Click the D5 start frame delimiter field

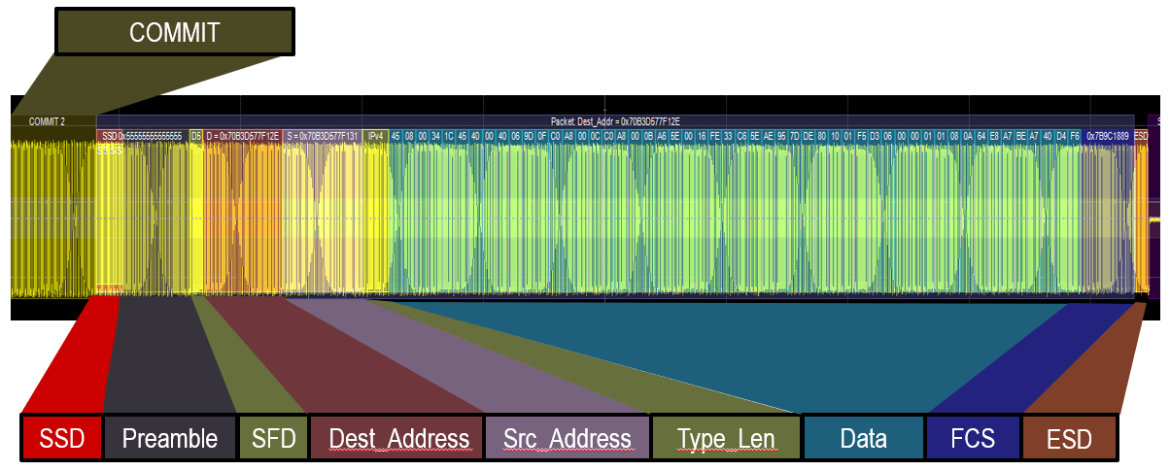pos(196,136)
